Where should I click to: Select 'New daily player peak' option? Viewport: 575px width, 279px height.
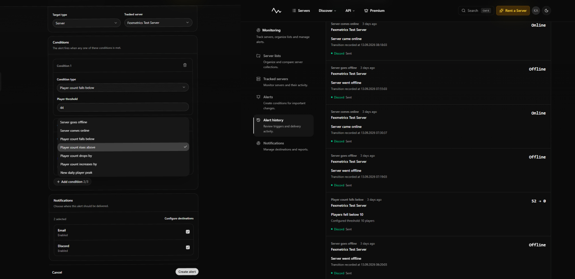click(123, 173)
